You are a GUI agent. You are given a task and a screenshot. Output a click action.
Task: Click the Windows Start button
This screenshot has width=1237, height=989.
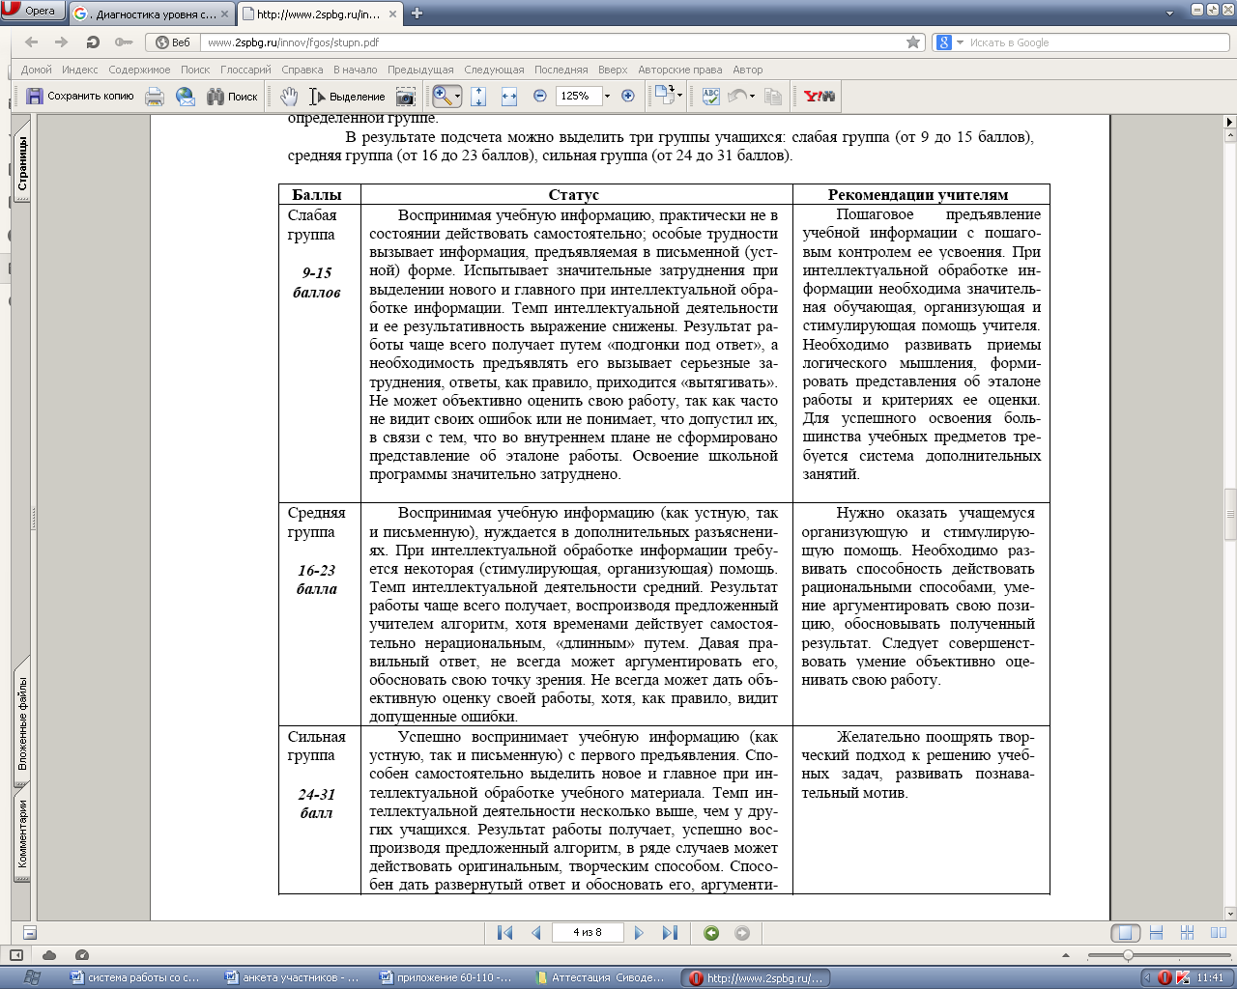click(31, 977)
